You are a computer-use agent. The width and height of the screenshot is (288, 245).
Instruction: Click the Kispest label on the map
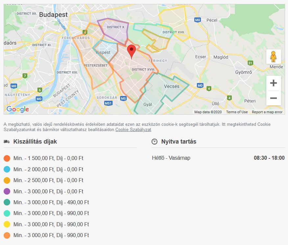coord(103,52)
